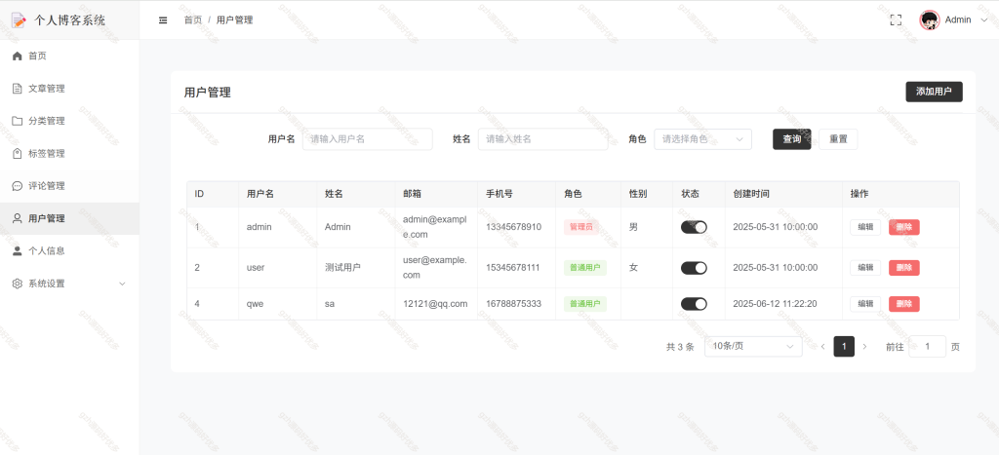Screen dimensions: 999x455
Task: Click the document icon beside 文章管理
Action: [18, 89]
